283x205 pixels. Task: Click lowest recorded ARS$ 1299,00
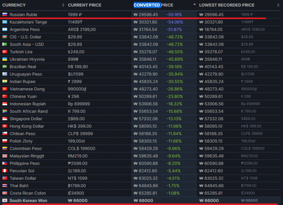[x=253, y=29]
